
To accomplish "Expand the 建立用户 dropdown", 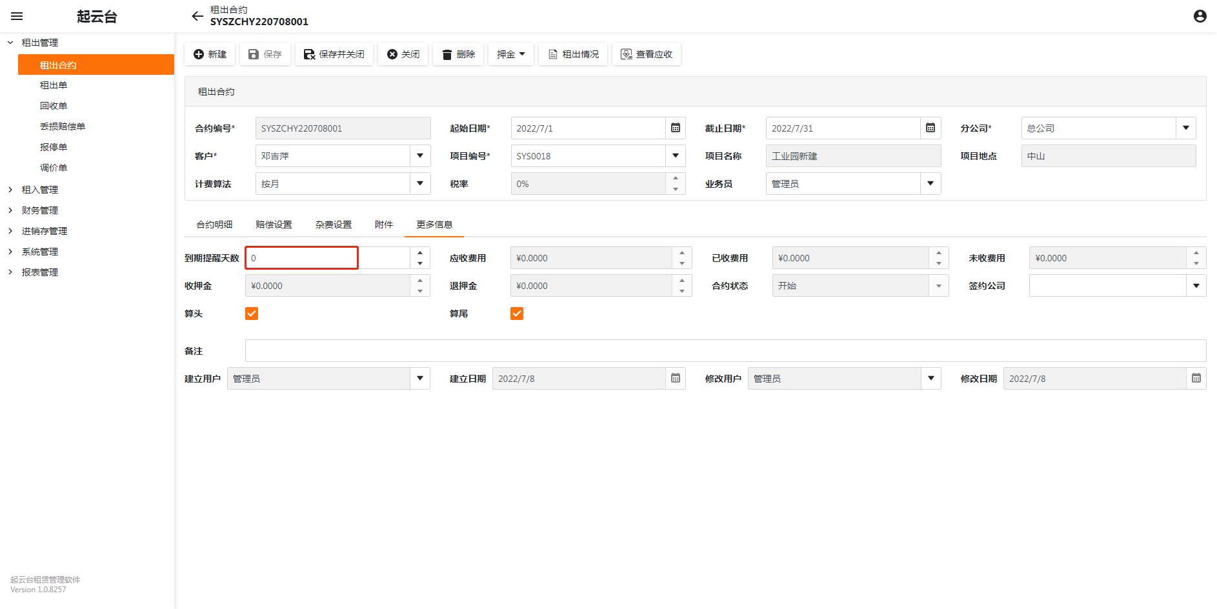I will point(420,378).
